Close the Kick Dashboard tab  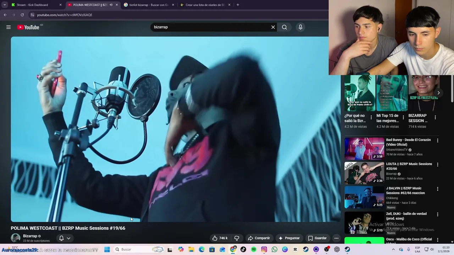click(x=60, y=5)
